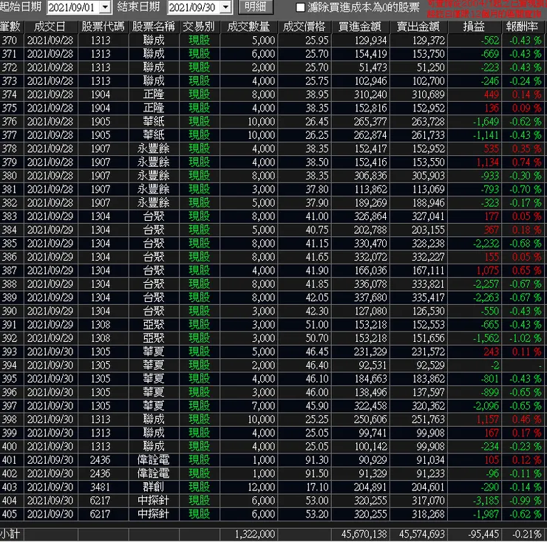547x542 pixels.
Task: Sort by the 賣出金額 column header
Action: pyautogui.click(x=418, y=27)
